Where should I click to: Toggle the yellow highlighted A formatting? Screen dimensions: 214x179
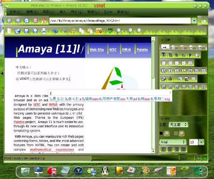[183, 71]
